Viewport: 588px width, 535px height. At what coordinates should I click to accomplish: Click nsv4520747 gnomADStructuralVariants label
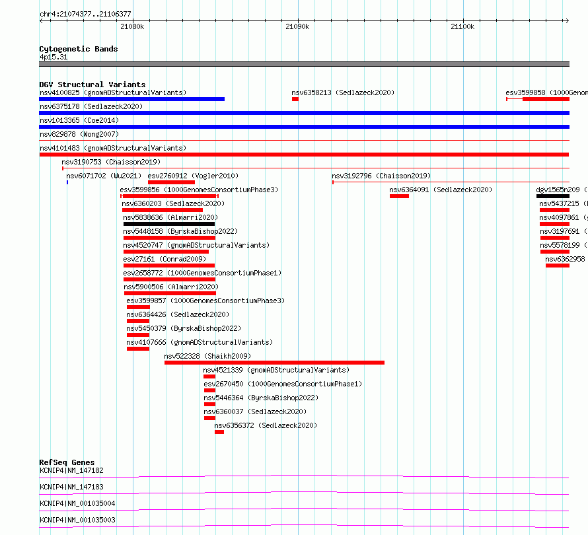tap(196, 245)
